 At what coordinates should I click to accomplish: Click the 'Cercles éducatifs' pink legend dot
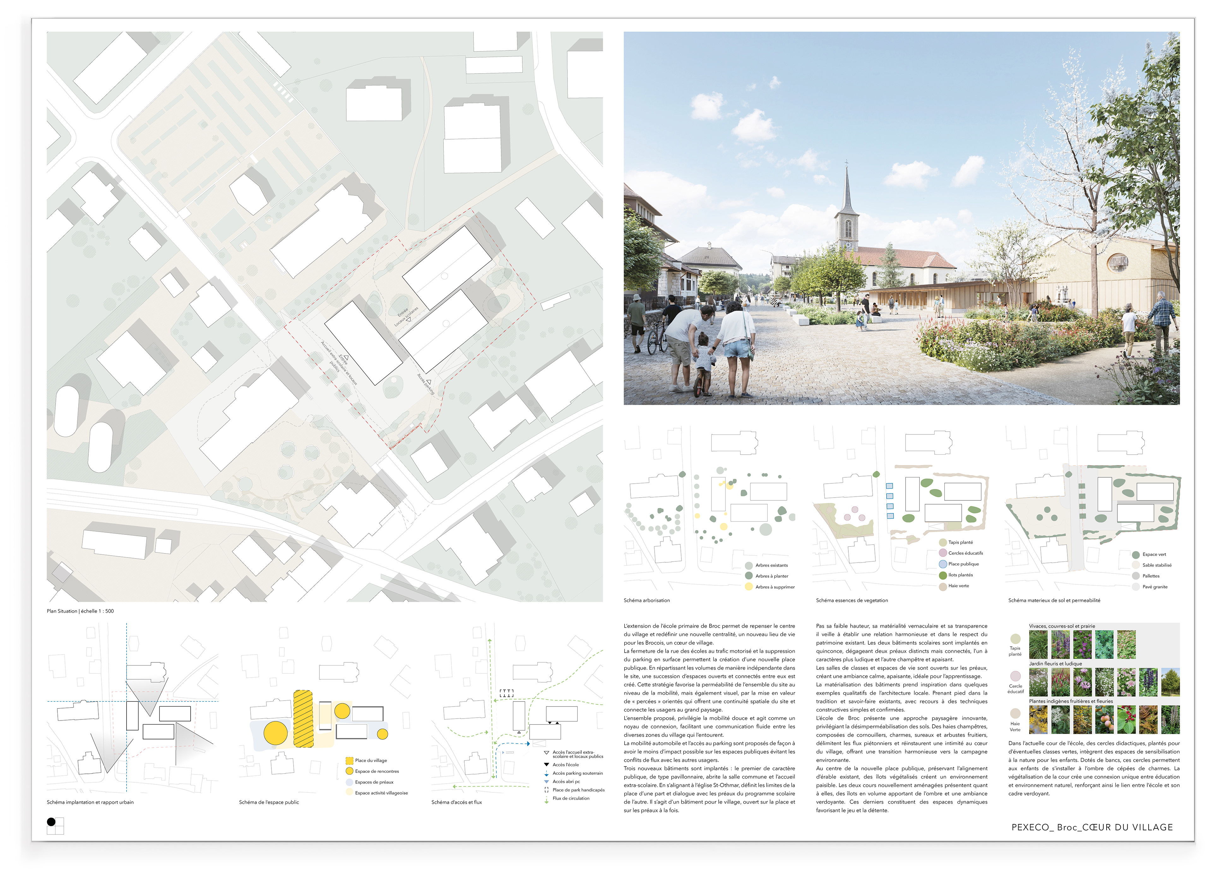[x=943, y=553]
